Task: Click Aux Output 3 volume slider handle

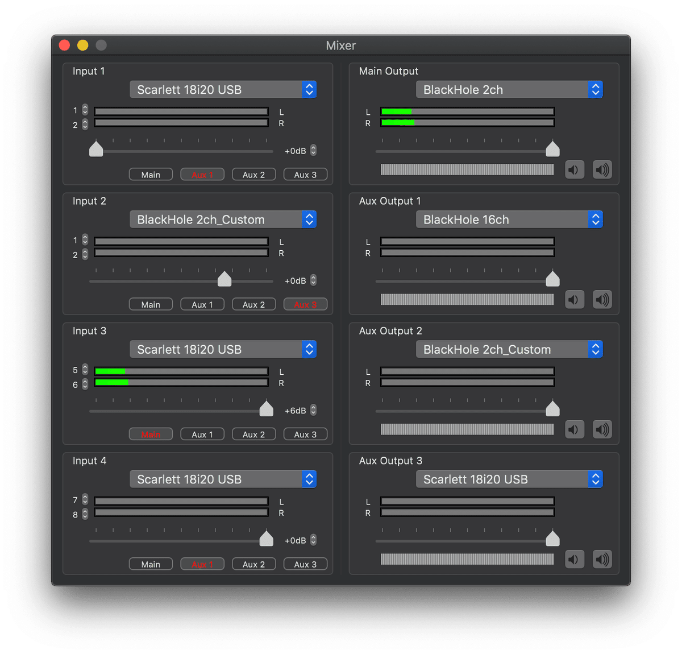Action: coord(552,539)
